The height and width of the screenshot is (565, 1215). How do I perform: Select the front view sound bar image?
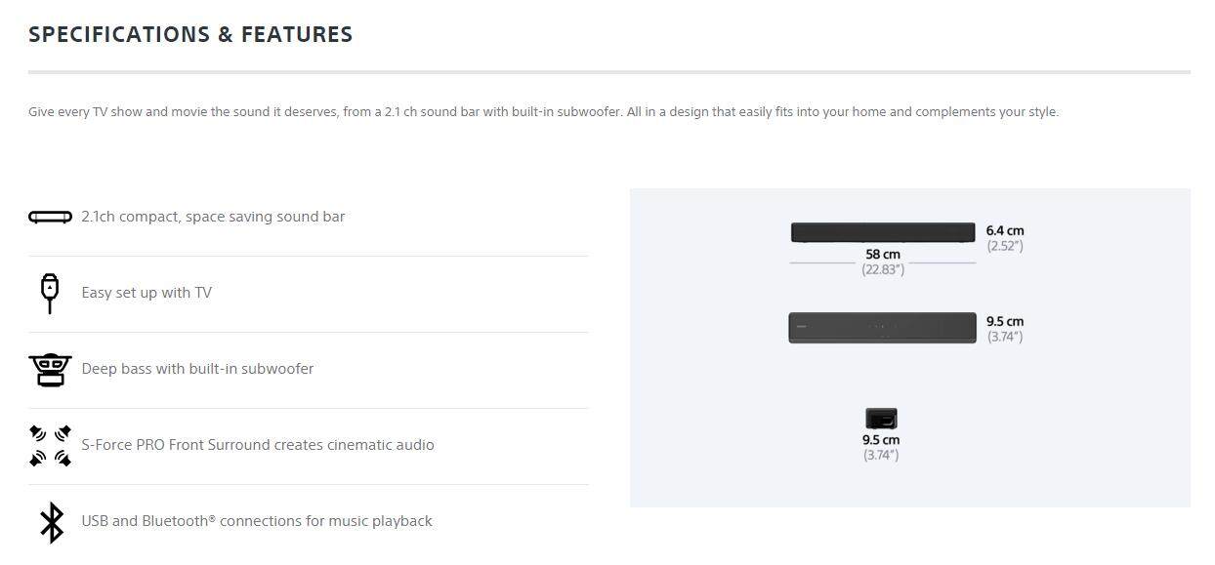tap(882, 232)
